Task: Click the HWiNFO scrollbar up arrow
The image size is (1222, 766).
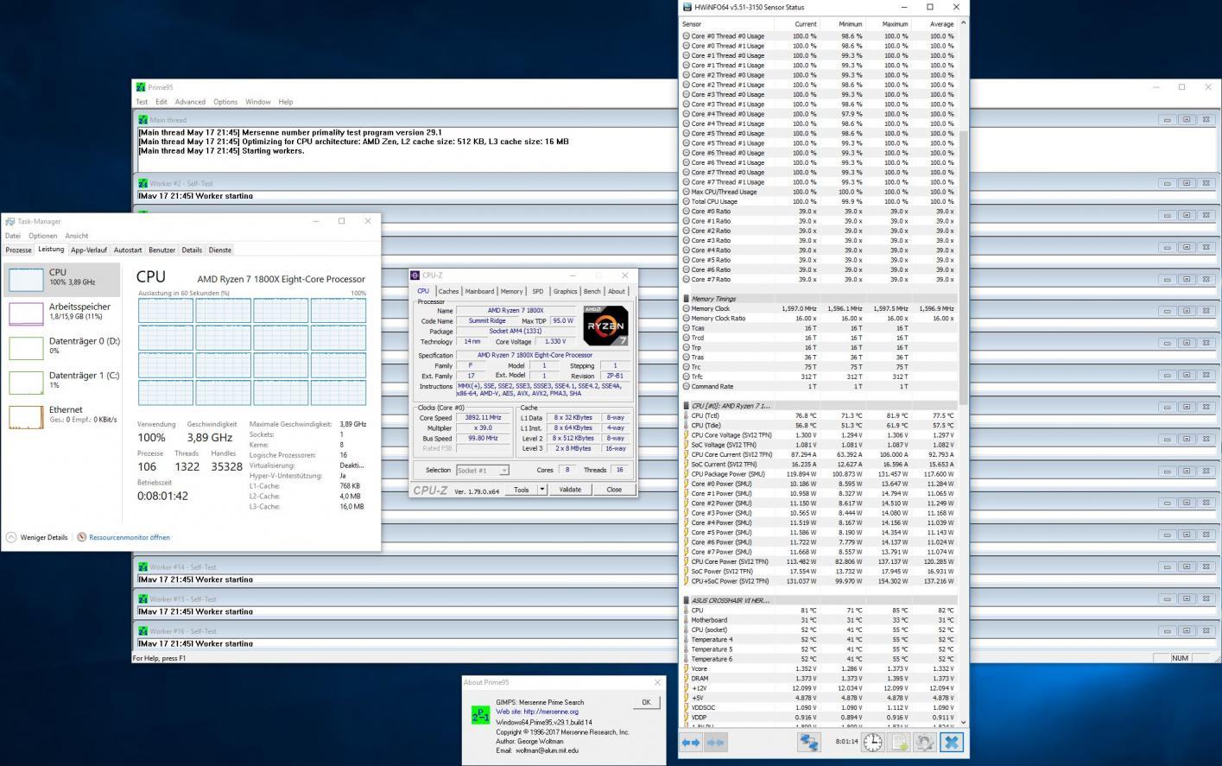Action: [x=963, y=23]
